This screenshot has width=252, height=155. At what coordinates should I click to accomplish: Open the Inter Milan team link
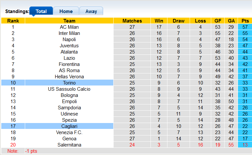click(x=69, y=33)
